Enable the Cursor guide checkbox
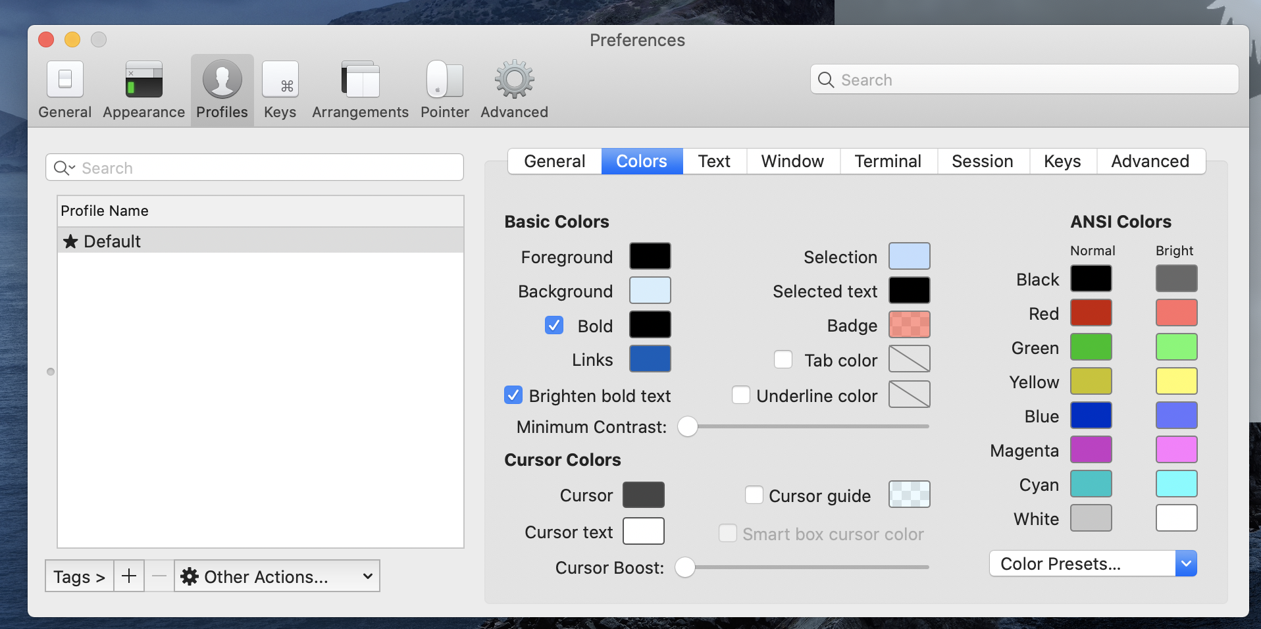 click(x=754, y=495)
